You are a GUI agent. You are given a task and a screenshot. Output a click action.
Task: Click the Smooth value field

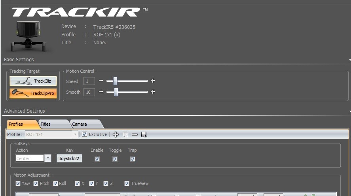(x=89, y=92)
